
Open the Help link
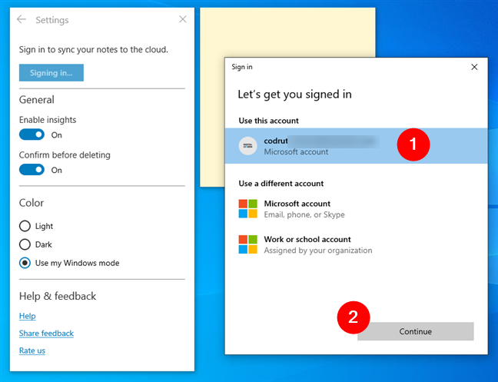28,316
